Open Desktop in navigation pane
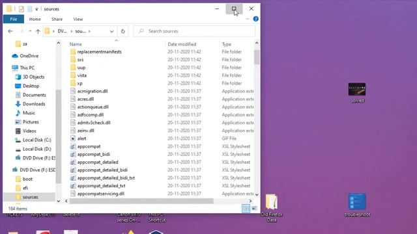The width and height of the screenshot is (417, 234). tap(31, 86)
